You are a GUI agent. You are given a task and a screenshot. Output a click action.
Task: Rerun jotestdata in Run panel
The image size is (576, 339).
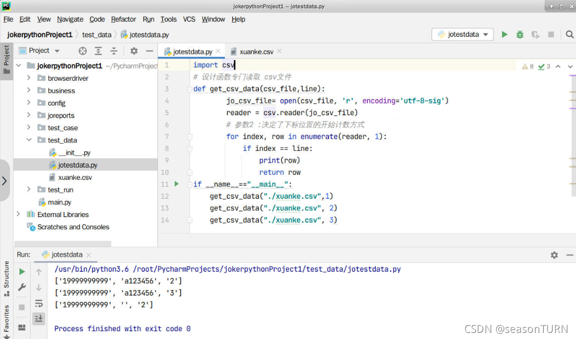pyautogui.click(x=22, y=272)
